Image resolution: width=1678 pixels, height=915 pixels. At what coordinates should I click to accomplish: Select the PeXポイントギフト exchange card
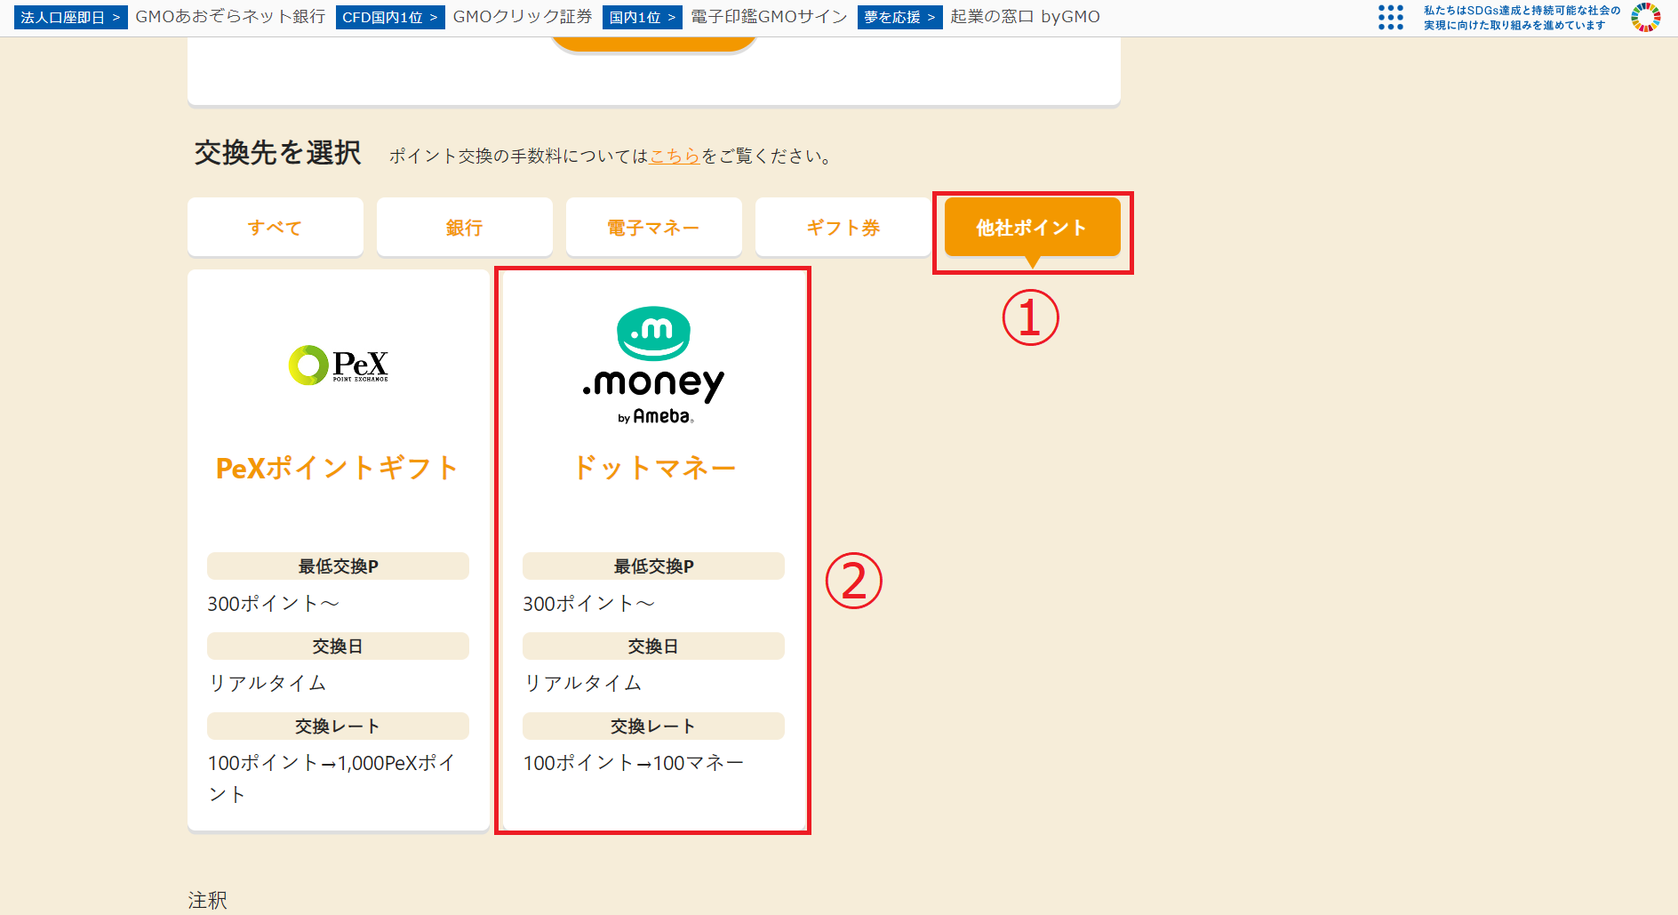(x=337, y=551)
